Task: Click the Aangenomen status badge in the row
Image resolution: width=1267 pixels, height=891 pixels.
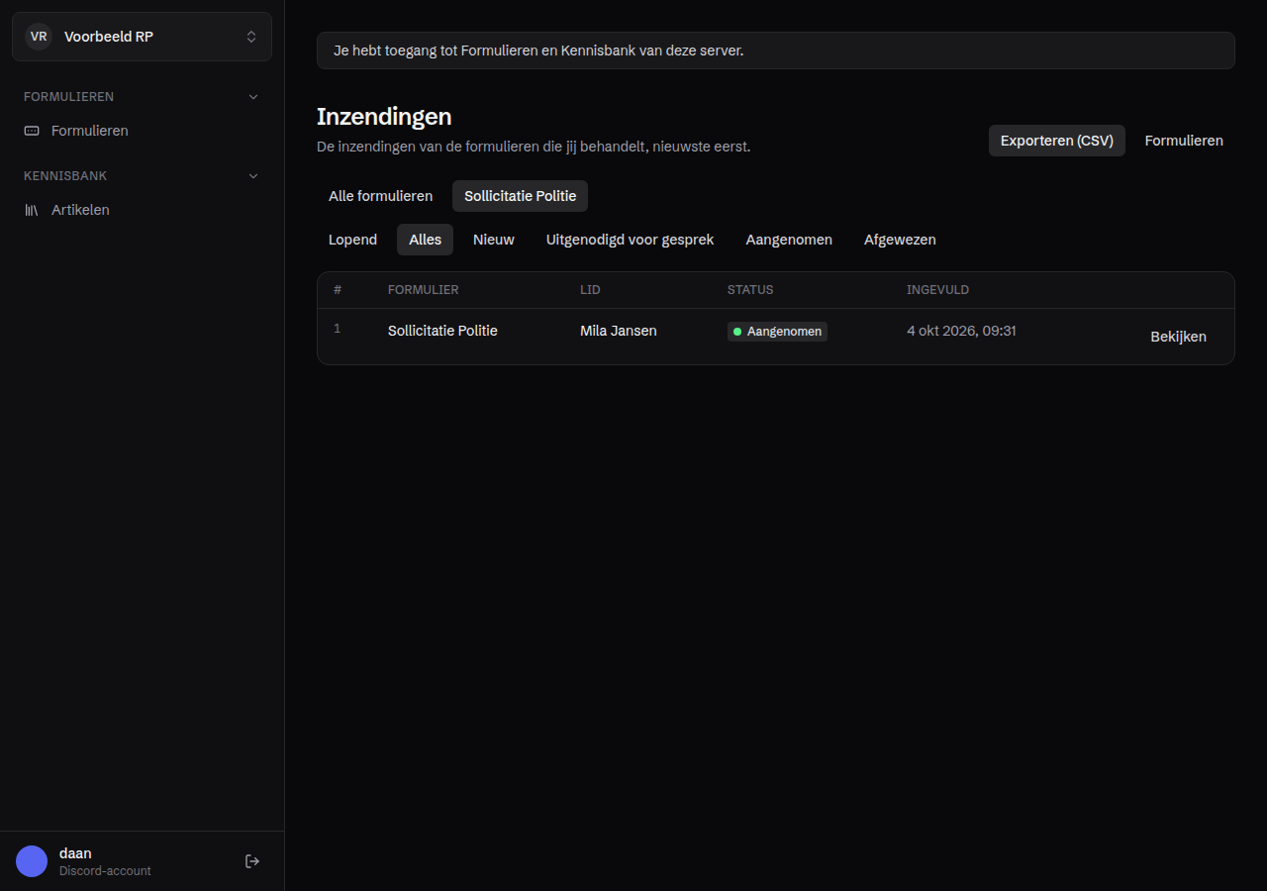Action: pos(777,332)
